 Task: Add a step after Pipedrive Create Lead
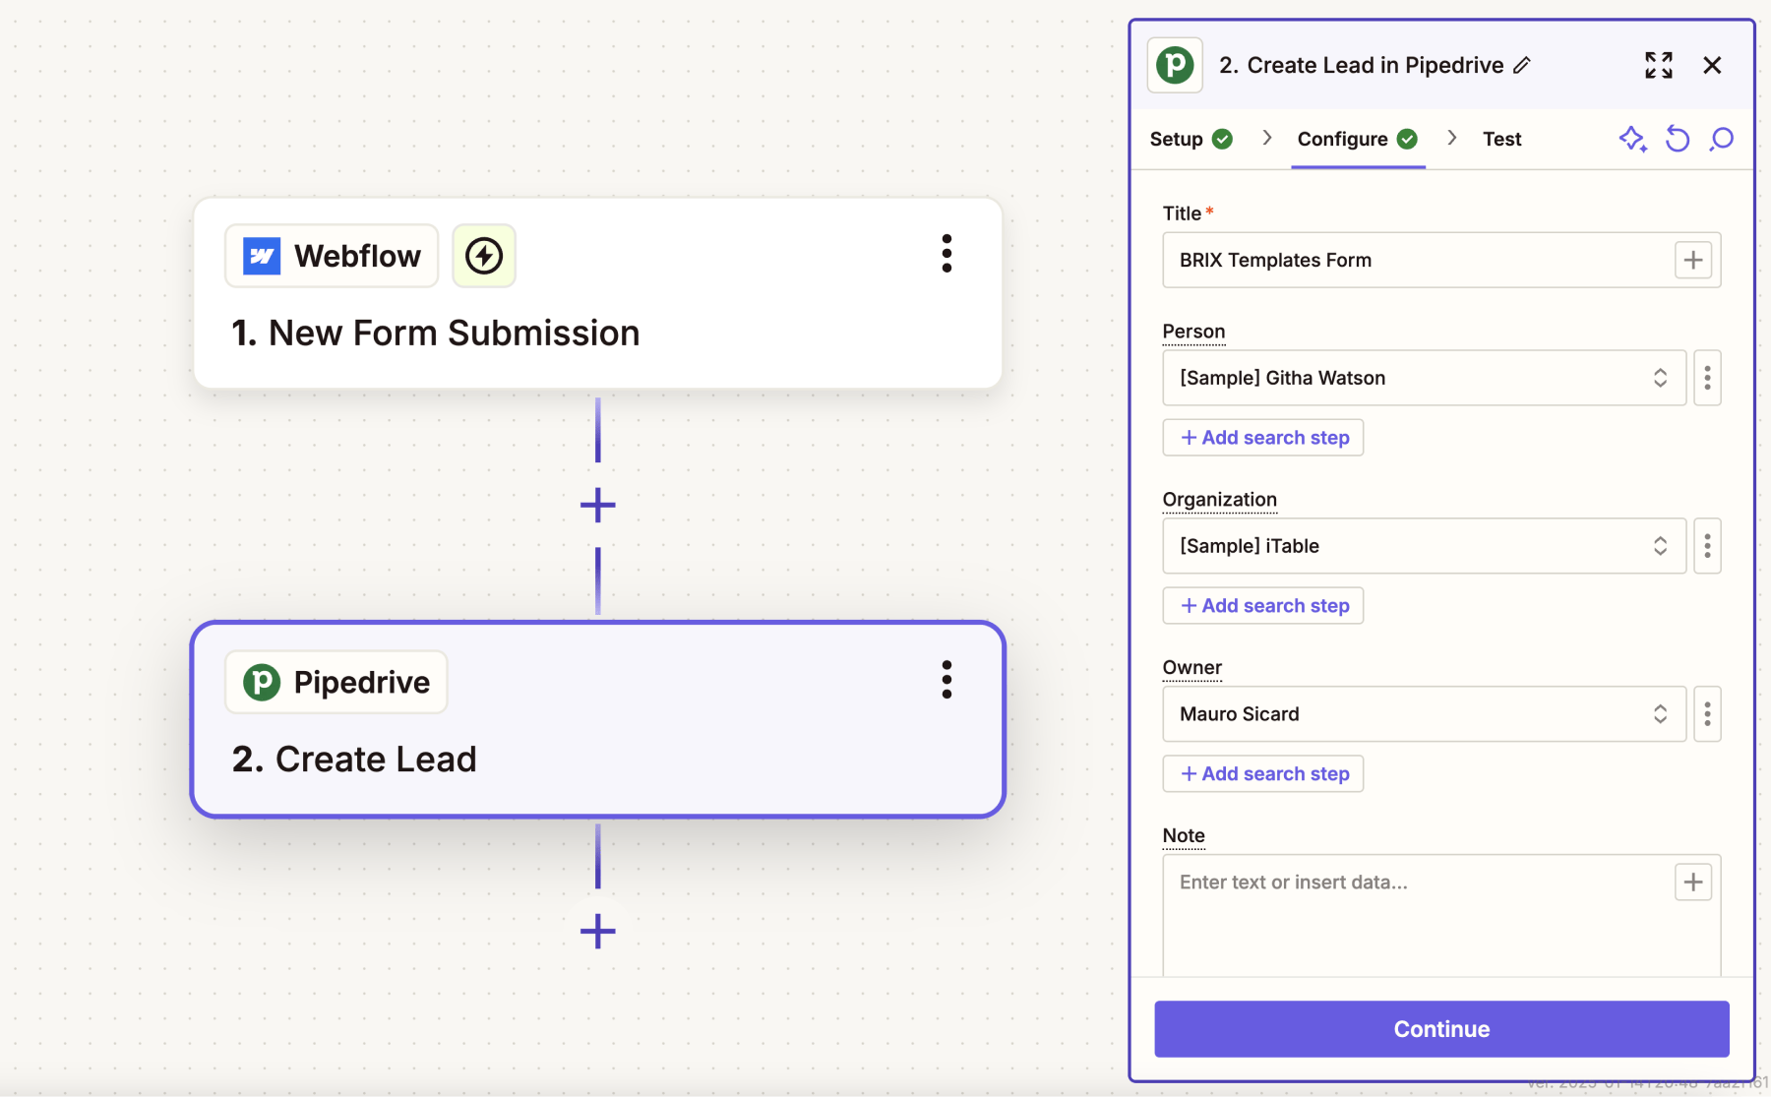597,931
